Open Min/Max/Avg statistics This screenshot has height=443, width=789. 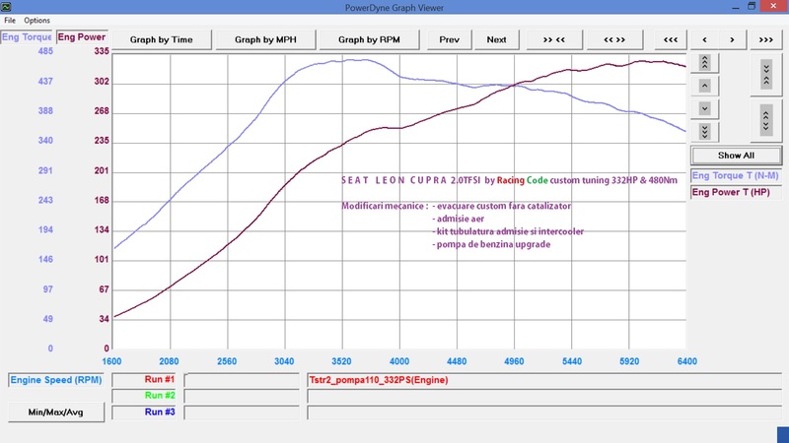tap(56, 412)
